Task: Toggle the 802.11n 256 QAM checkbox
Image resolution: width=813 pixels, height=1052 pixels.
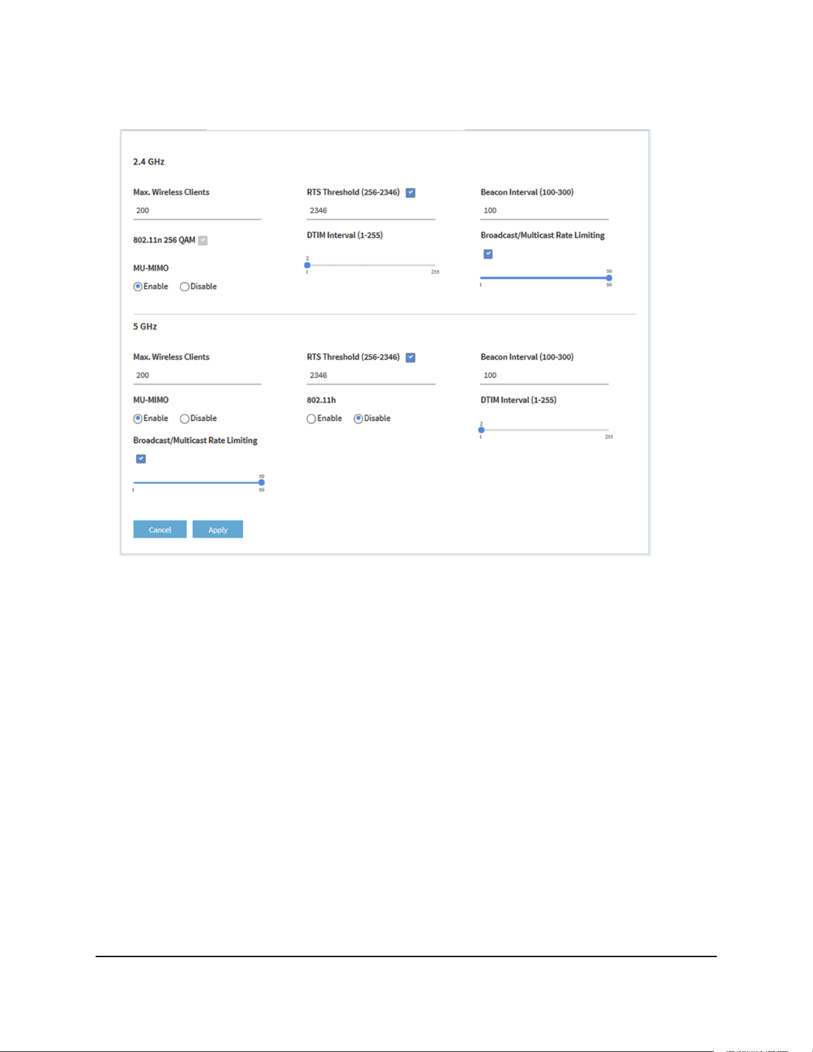Action: tap(203, 240)
